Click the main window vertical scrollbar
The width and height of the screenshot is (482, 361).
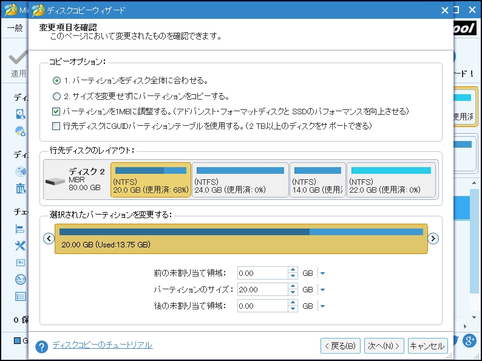coord(475,240)
